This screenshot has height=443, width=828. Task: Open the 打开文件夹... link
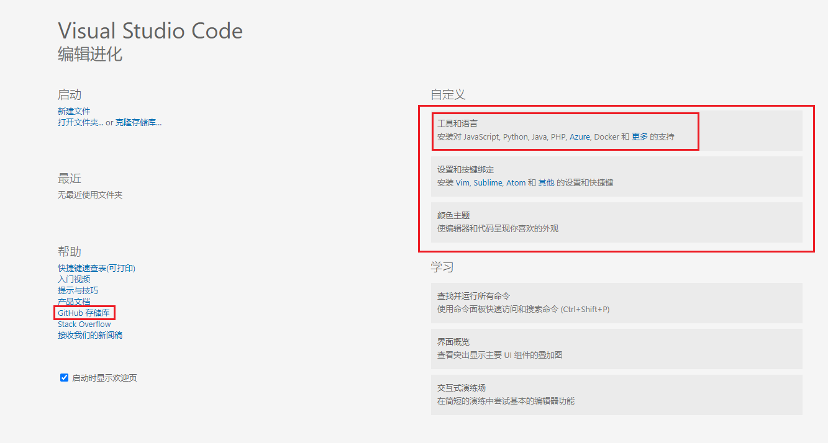tap(81, 122)
